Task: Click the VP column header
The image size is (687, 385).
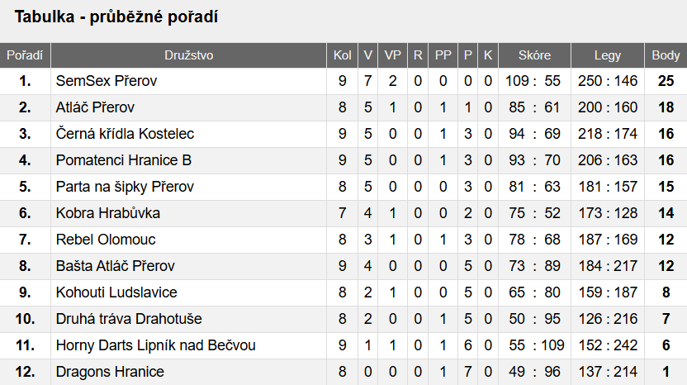Action: pyautogui.click(x=393, y=55)
